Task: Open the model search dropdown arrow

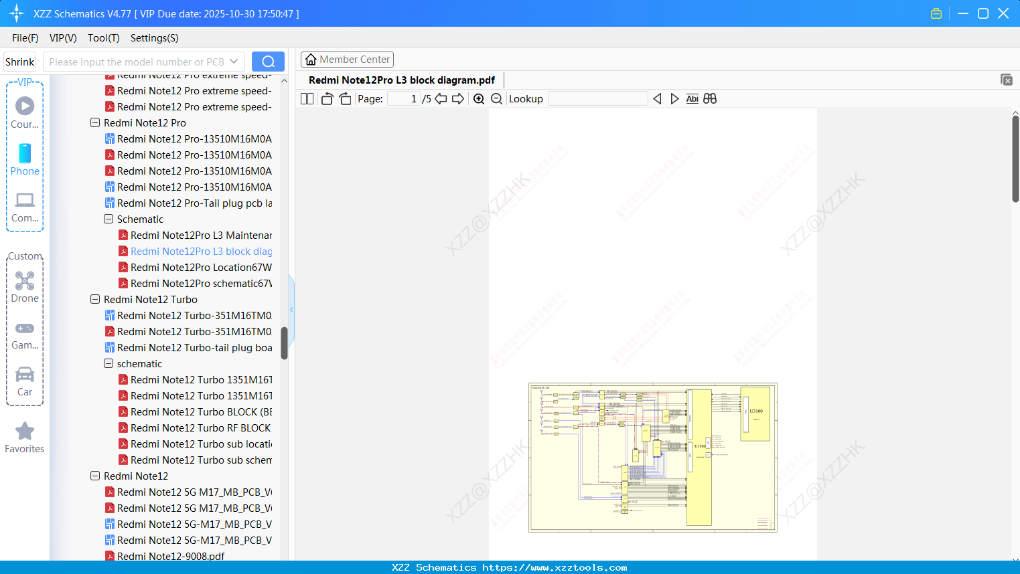Action: [234, 61]
